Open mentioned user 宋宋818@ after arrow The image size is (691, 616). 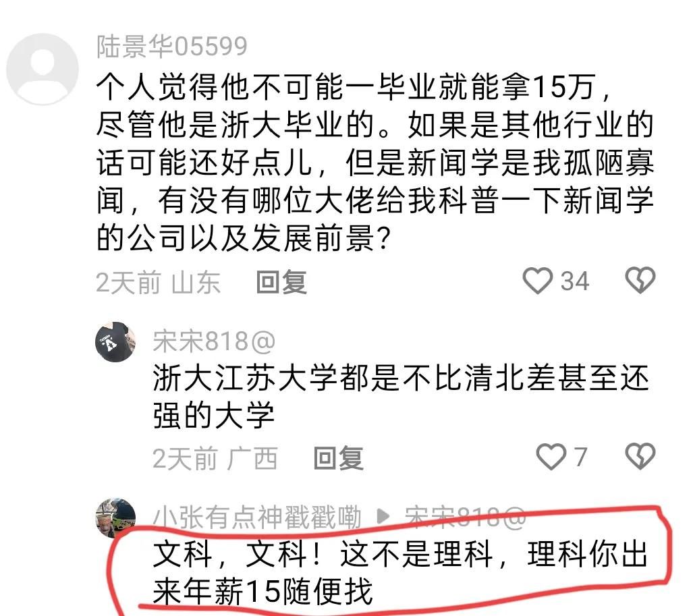pos(465,517)
